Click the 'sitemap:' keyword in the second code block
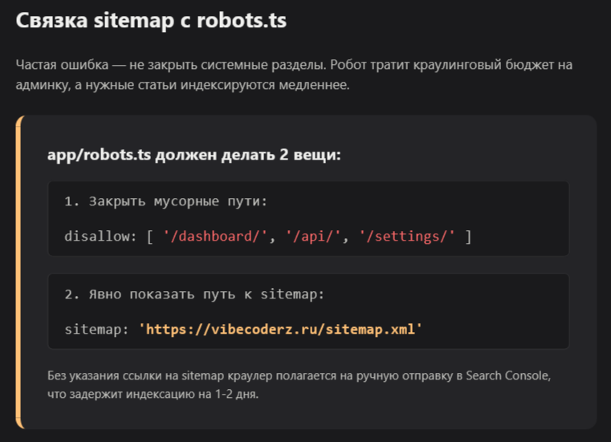The width and height of the screenshot is (611, 442). (96, 330)
